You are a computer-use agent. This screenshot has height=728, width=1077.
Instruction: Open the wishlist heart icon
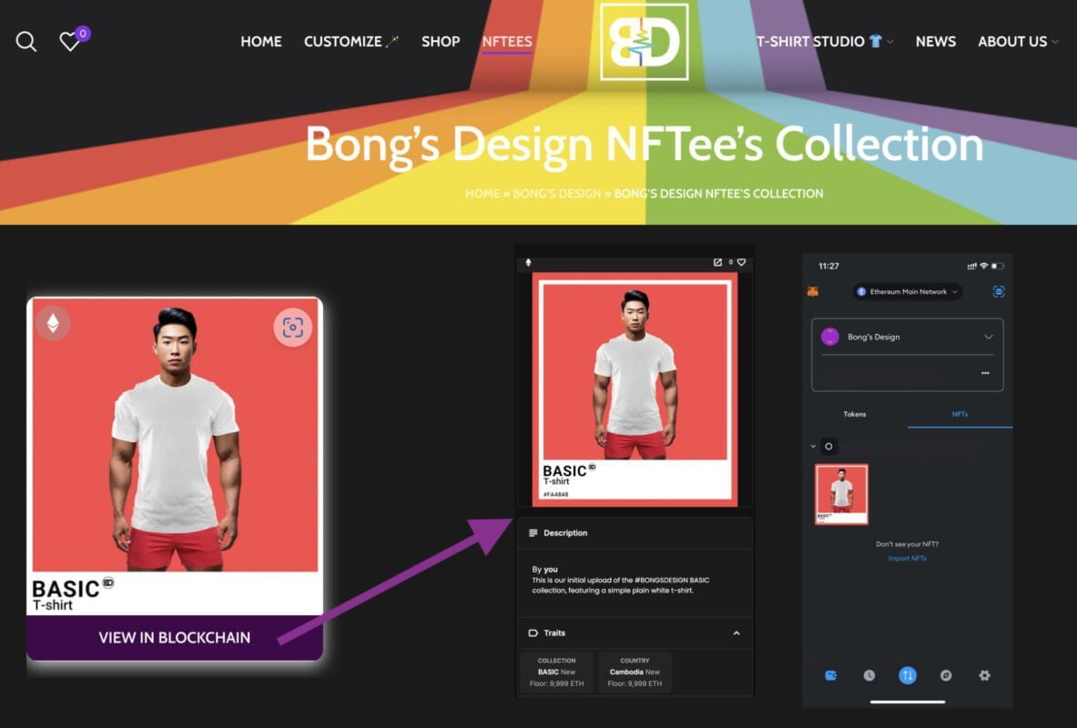pyautogui.click(x=70, y=42)
